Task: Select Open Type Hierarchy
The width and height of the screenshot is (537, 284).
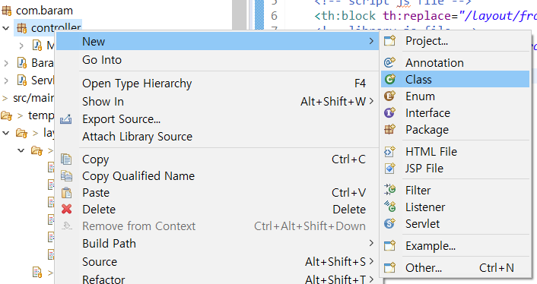Action: click(x=218, y=84)
